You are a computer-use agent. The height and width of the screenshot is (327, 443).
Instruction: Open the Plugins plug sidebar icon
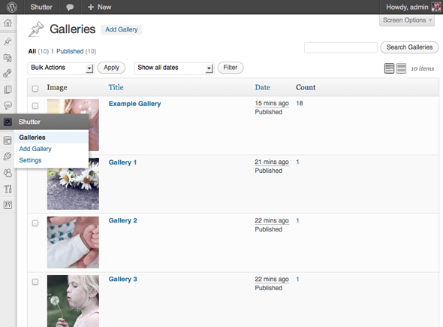click(8, 156)
